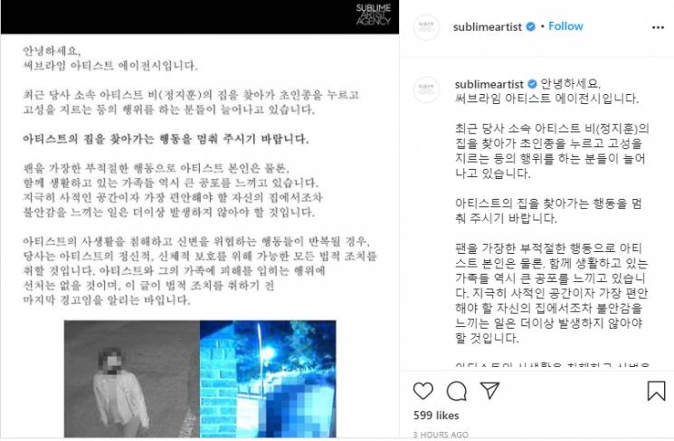Screen dimensions: 674x441
Task: Click the statement greeting 안녕하세요 in image
Action: click(x=52, y=52)
